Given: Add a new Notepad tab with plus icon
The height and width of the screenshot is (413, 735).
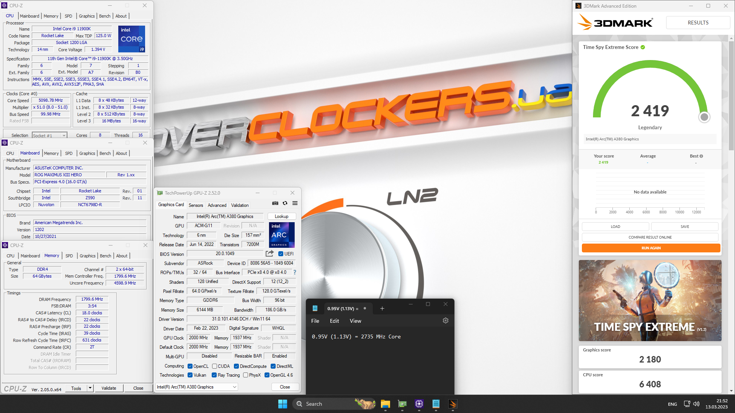Looking at the screenshot, I should click(382, 309).
